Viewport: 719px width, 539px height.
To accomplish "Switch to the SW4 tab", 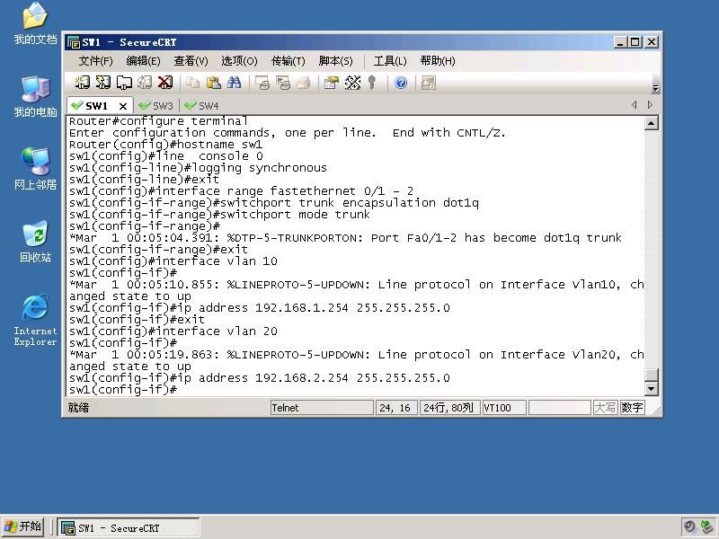I will click(x=201, y=106).
